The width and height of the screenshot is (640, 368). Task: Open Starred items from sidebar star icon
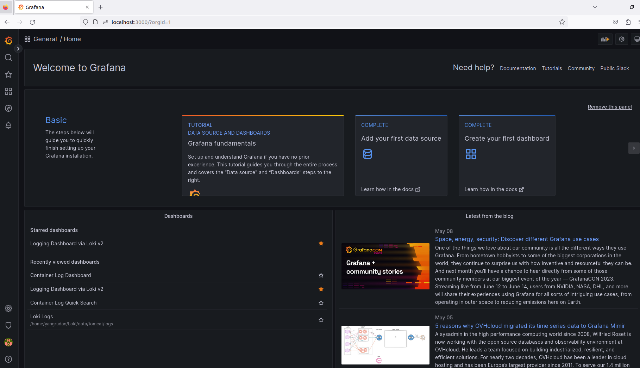coord(8,74)
